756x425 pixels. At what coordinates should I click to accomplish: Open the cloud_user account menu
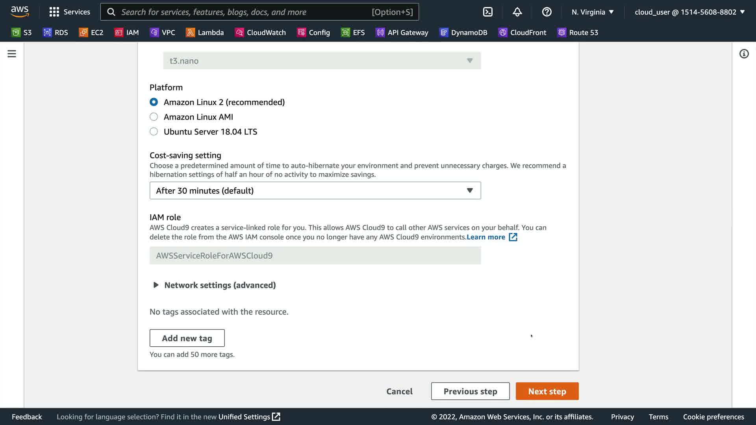tap(689, 12)
